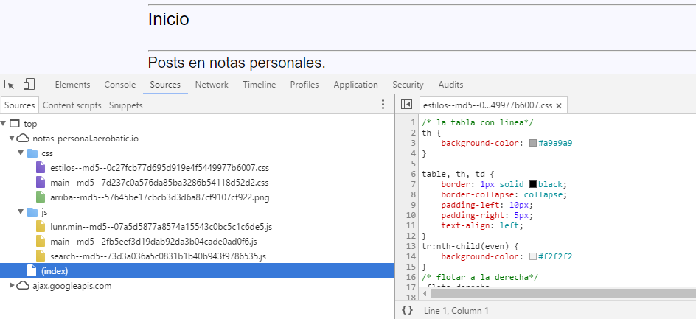The height and width of the screenshot is (319, 696).
Task: Collapse the css folder
Action: [21, 153]
